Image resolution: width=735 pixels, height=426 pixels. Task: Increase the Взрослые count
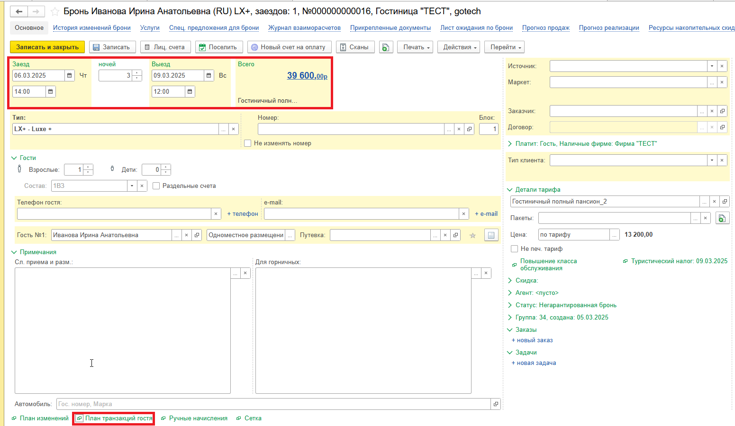(88, 167)
